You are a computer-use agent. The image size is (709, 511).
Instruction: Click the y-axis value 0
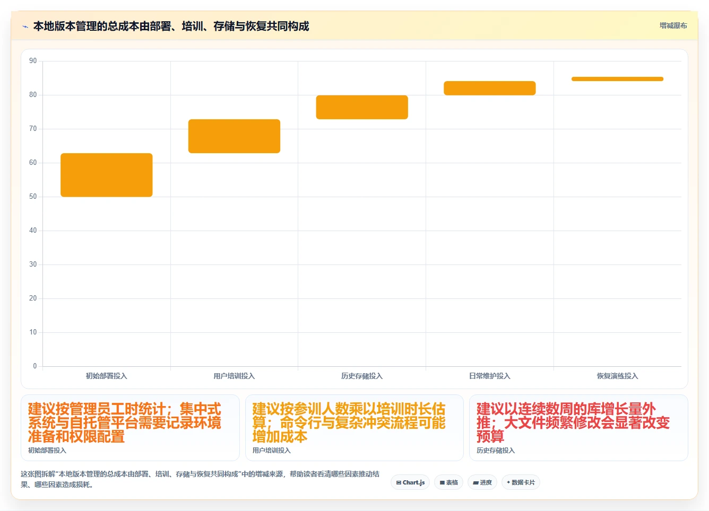pos(35,366)
